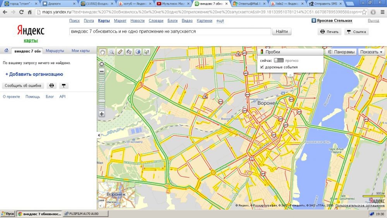The width and height of the screenshot is (387, 218).
Task: Switch to the 'Маршруты' tab
Action: click(x=55, y=51)
